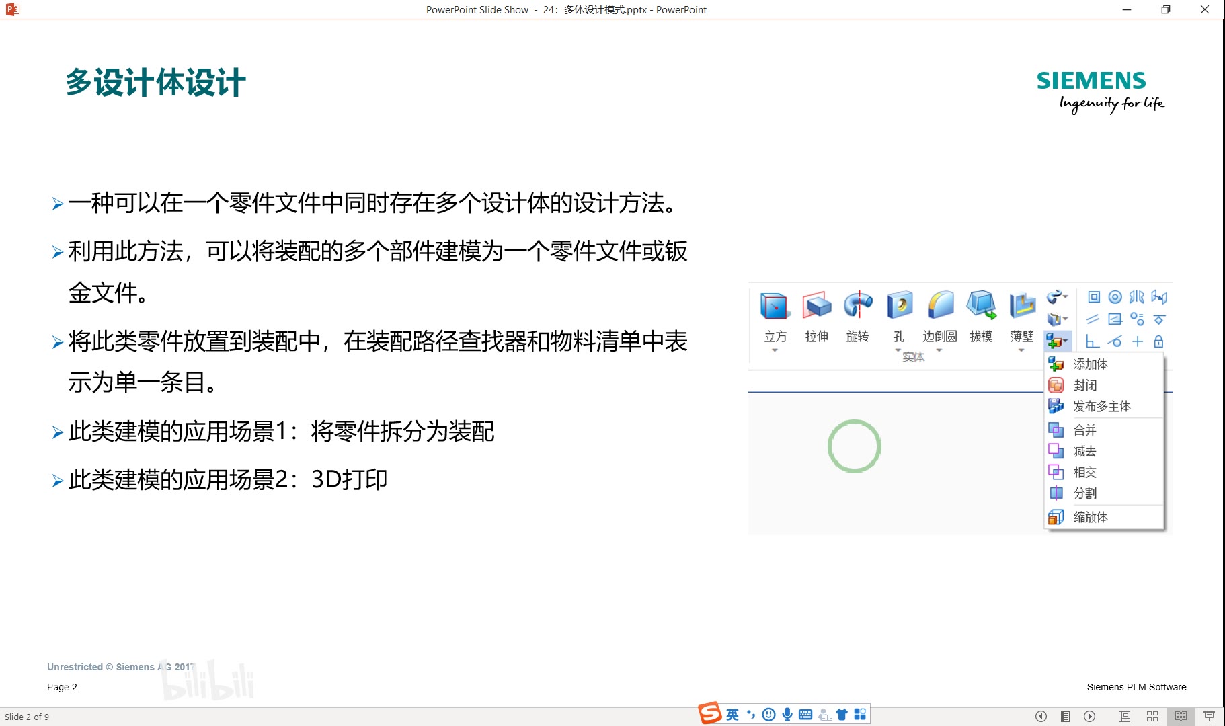Choose 封闭 from the dropdown menu

pos(1104,385)
